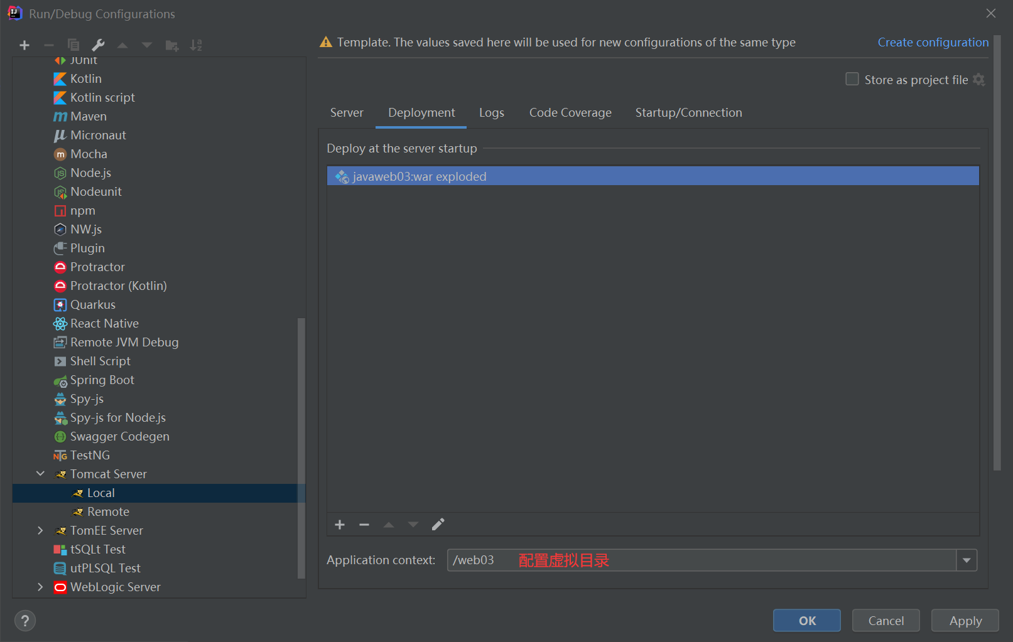This screenshot has height=642, width=1013.
Task: Select the Mocha template
Action: [x=159, y=154]
